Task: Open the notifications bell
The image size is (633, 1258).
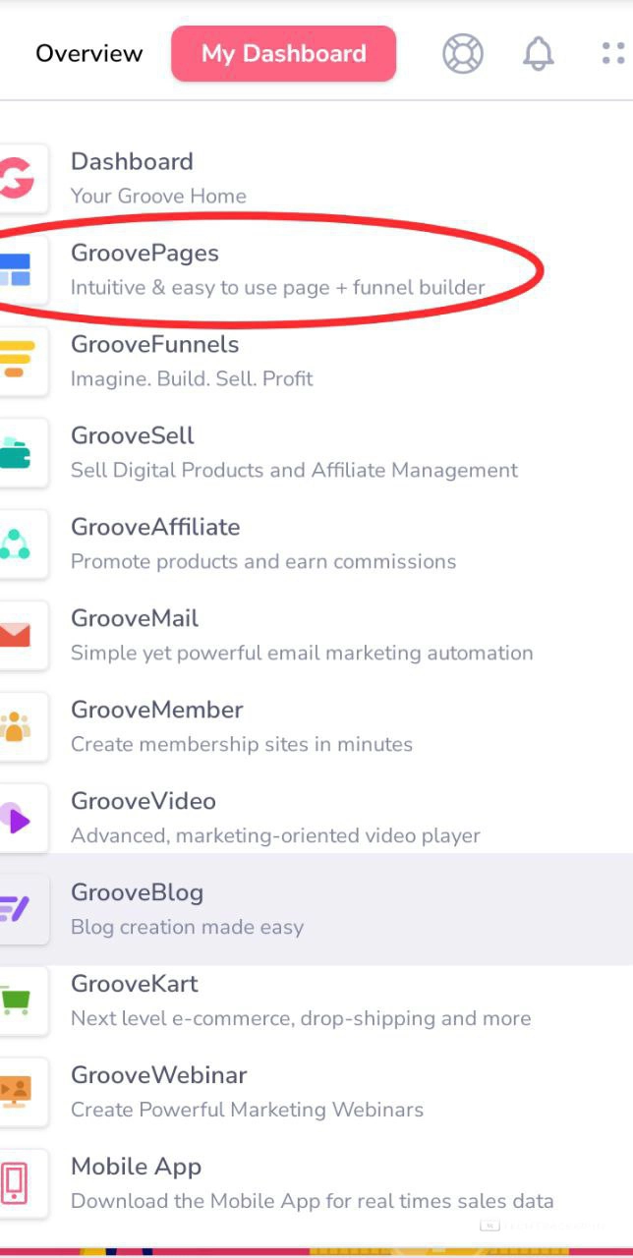Action: (538, 54)
